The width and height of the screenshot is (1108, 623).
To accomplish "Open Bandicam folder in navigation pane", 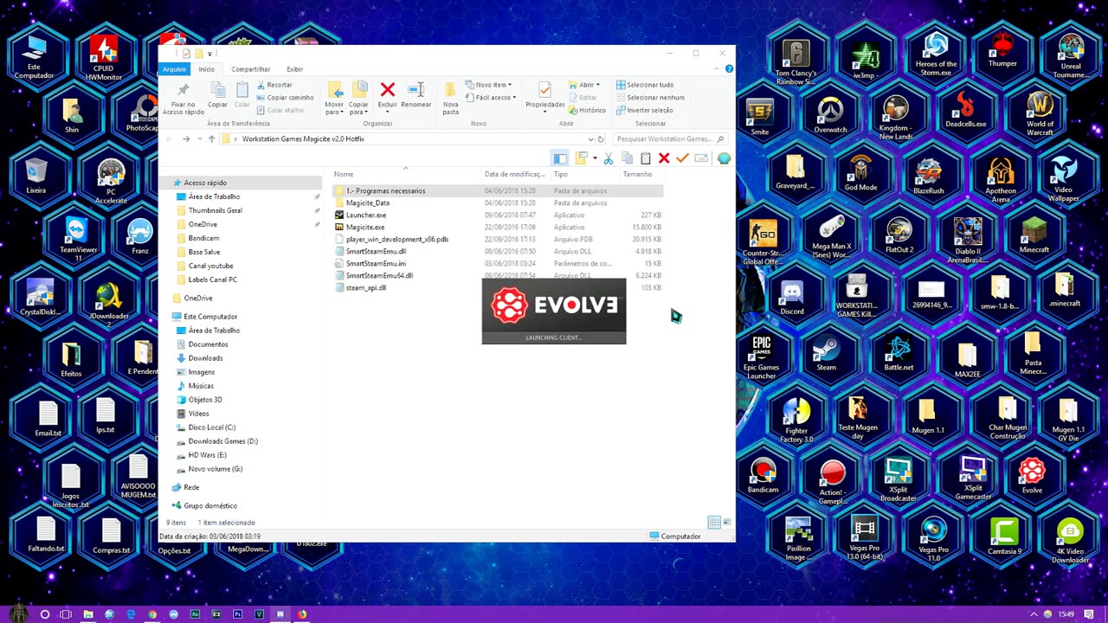I will tap(203, 238).
